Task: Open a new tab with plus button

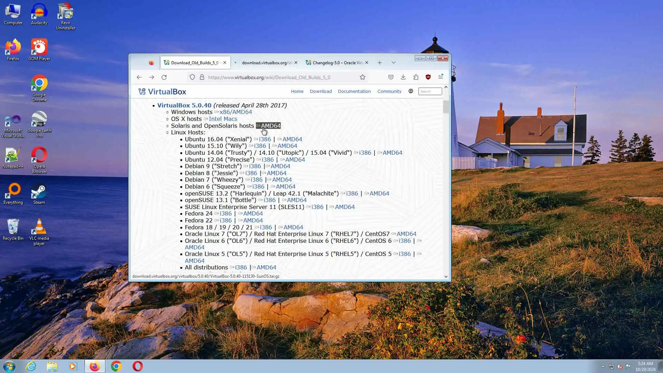Action: [x=379, y=63]
